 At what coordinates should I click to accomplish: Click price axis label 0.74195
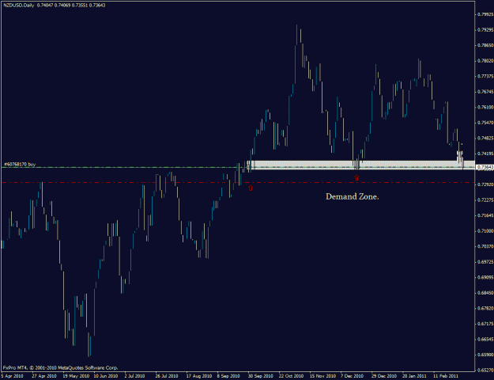485,154
